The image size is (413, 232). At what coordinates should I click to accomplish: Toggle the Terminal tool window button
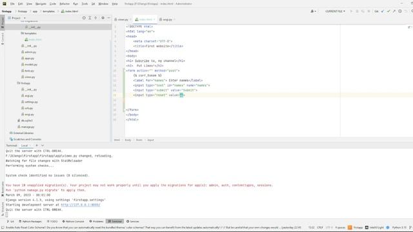pos(115,222)
